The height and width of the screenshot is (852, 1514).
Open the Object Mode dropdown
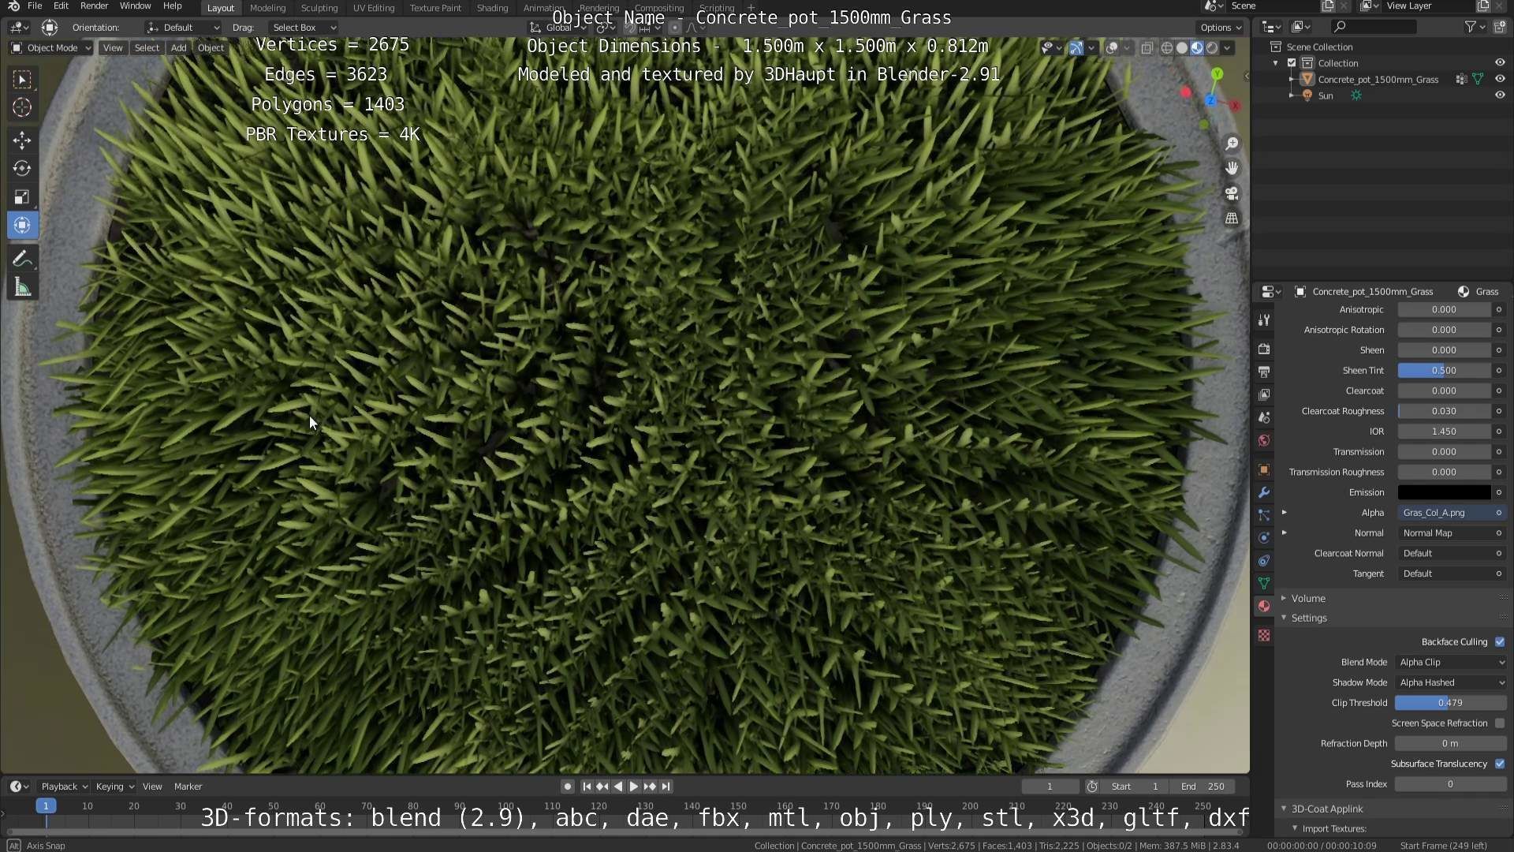50,48
